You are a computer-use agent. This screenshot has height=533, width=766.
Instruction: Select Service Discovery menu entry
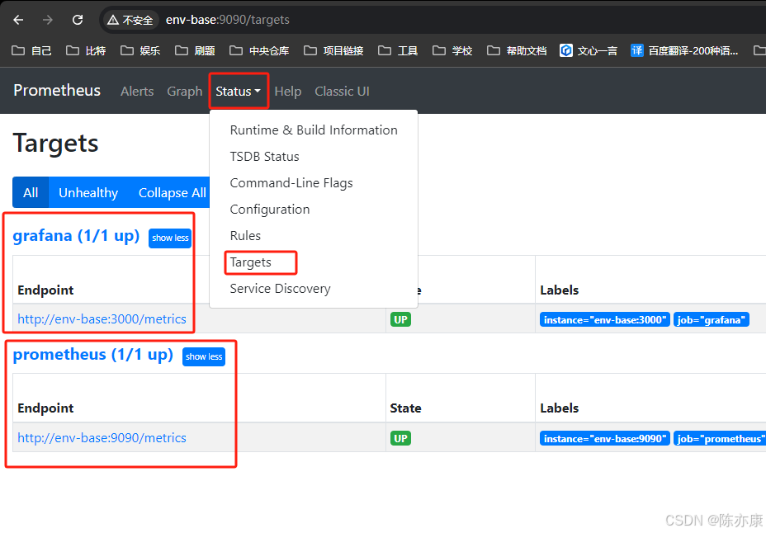[x=314, y=289]
